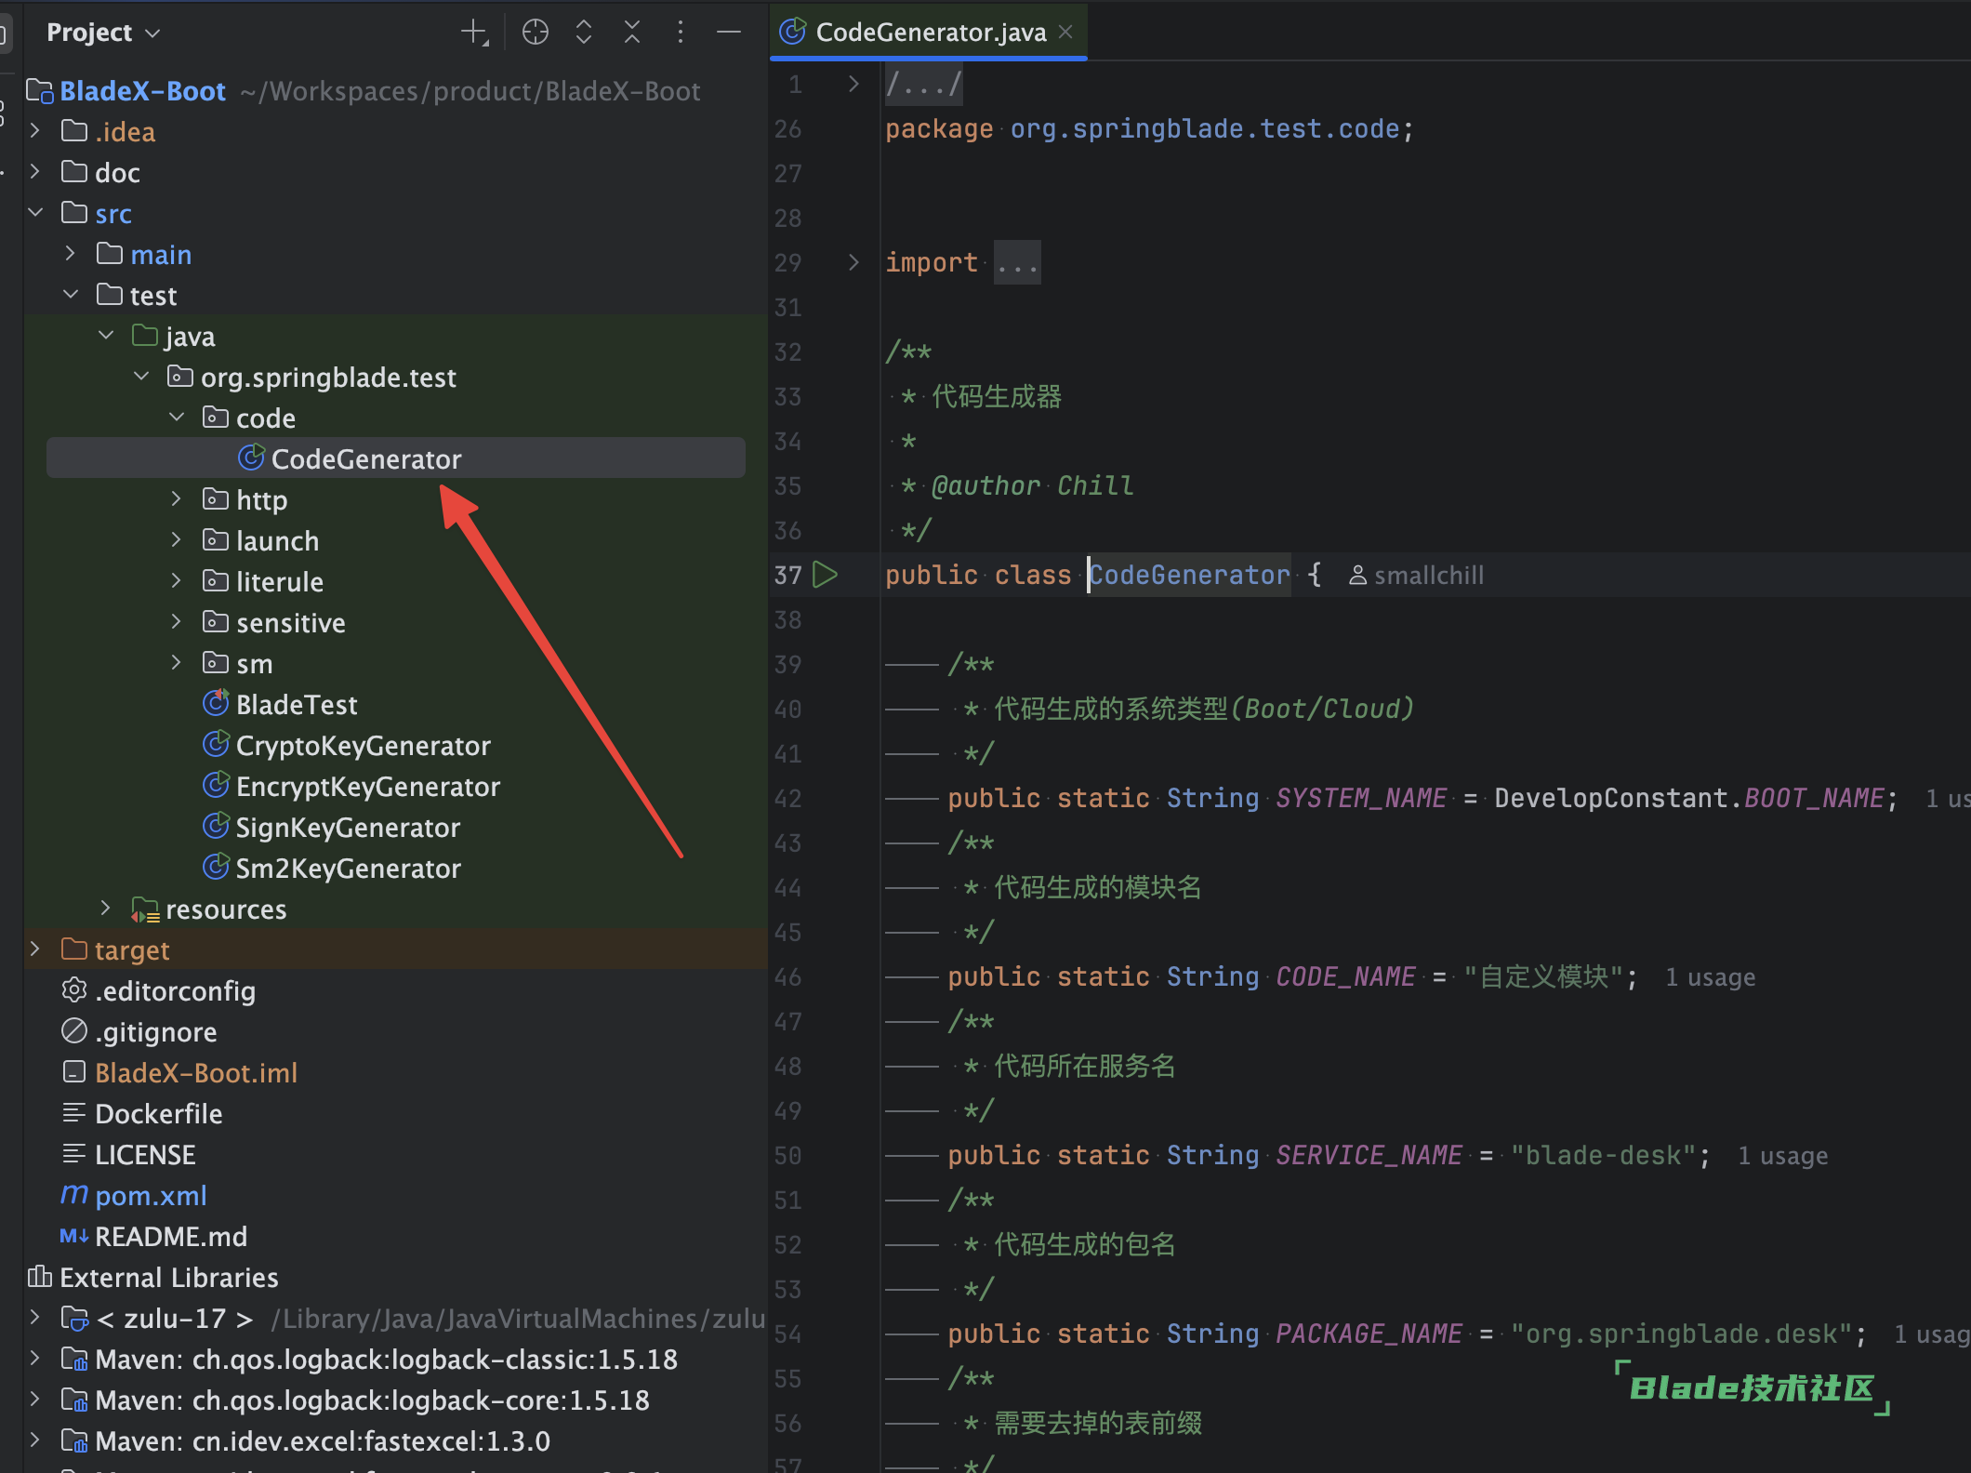Collapse the src folder

point(36,213)
